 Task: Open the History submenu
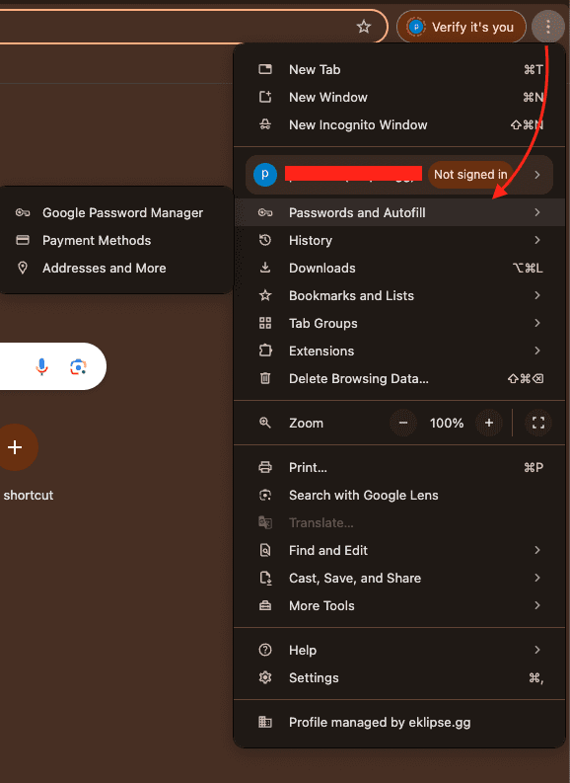click(400, 240)
